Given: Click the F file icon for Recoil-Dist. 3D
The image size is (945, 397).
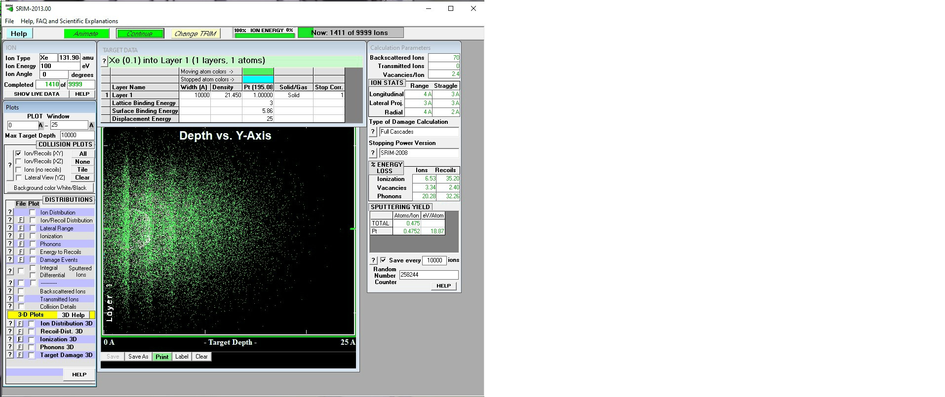Looking at the screenshot, I should point(20,331).
